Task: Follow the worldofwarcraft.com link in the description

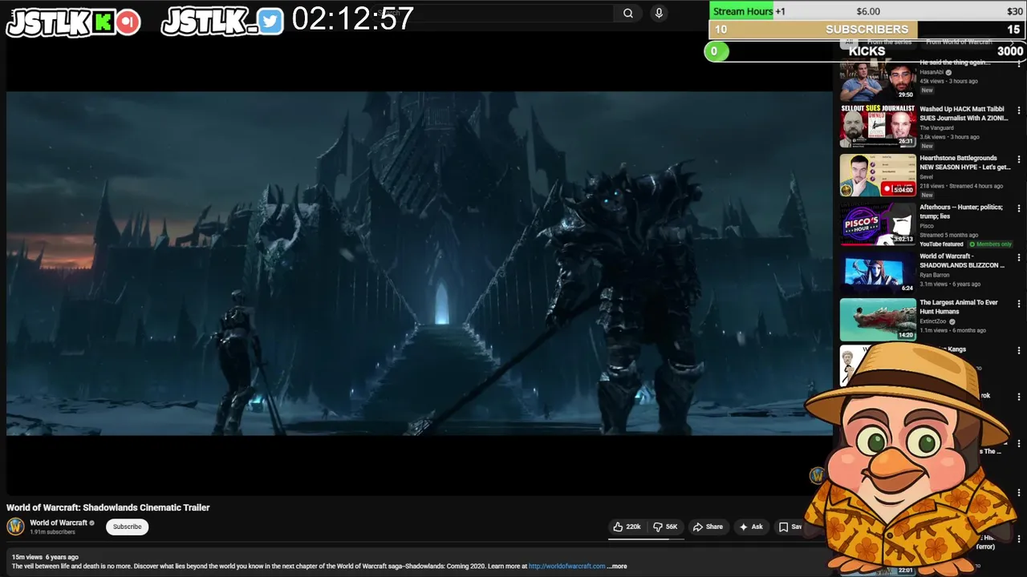Action: pos(566,566)
